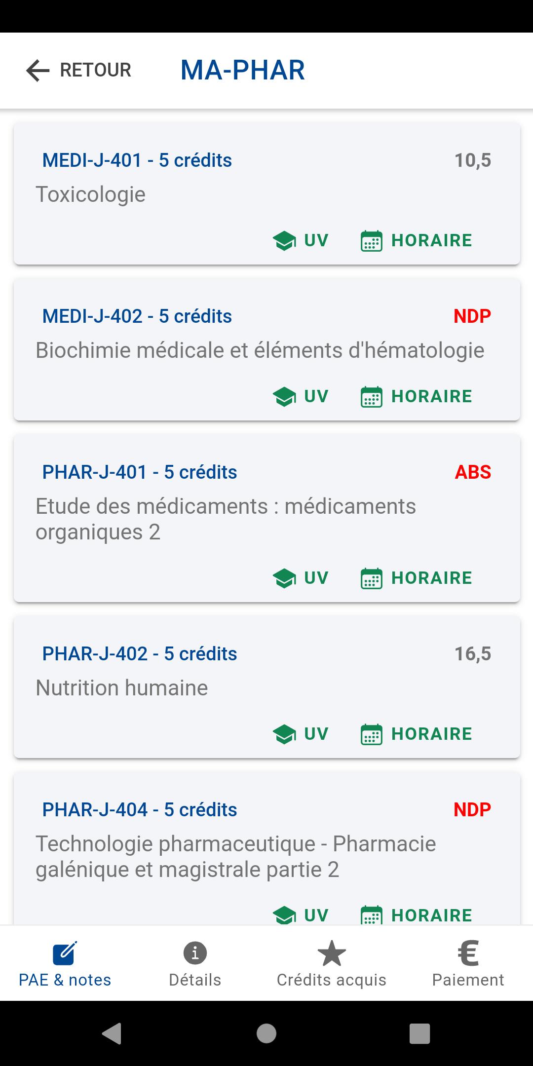Open UV for Nutrition humaine
533x1066 pixels.
click(x=301, y=734)
